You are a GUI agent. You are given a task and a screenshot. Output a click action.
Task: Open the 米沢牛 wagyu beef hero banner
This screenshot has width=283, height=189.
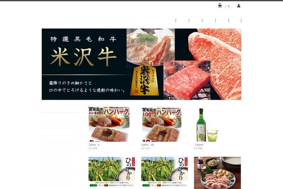coord(141,64)
